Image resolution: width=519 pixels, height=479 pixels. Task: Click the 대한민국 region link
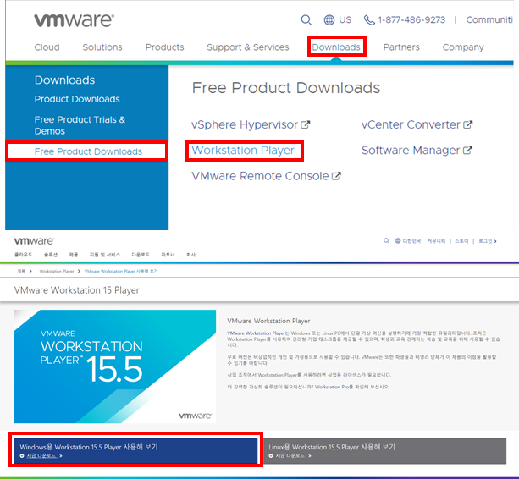point(411,241)
